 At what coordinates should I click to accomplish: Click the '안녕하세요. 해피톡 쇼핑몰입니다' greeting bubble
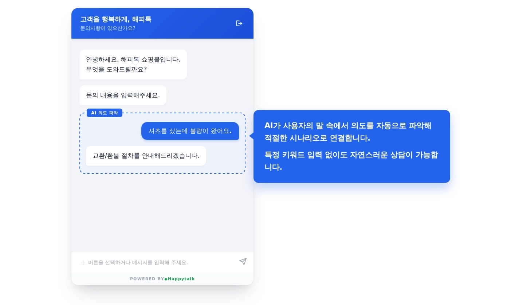pyautogui.click(x=133, y=64)
